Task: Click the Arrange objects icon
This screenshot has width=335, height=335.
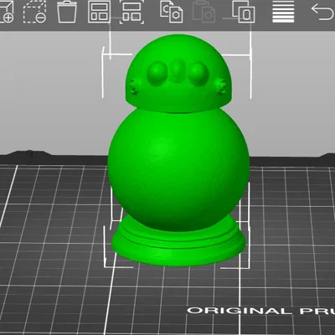Action: [x=99, y=12]
